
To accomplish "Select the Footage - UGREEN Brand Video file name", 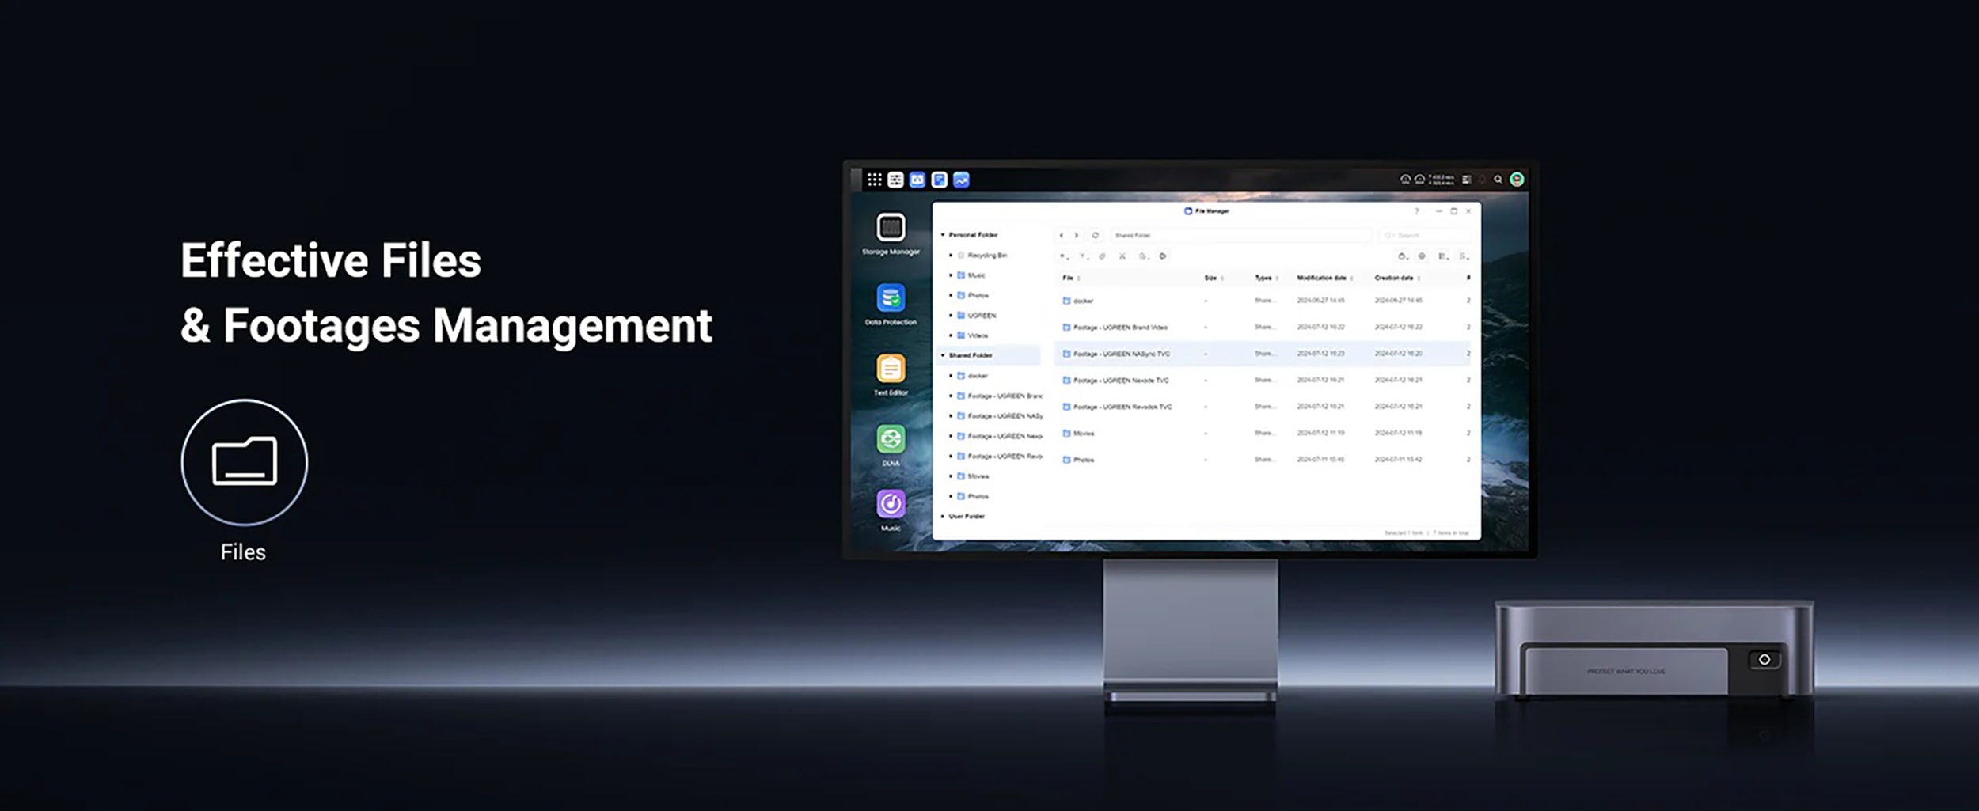I will tap(1120, 327).
